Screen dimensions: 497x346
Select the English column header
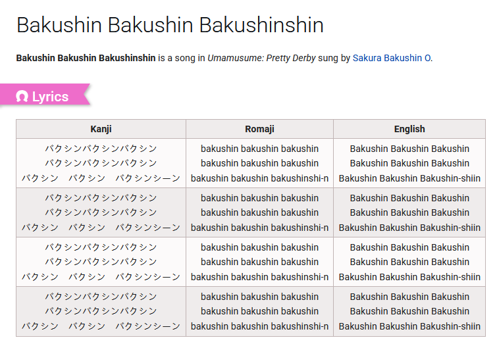coord(409,129)
